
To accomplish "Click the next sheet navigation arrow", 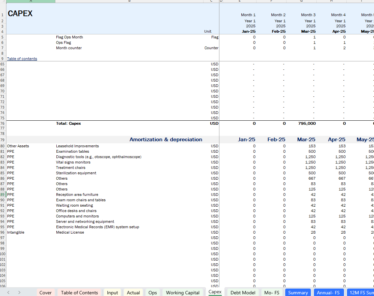I will pos(19,292).
